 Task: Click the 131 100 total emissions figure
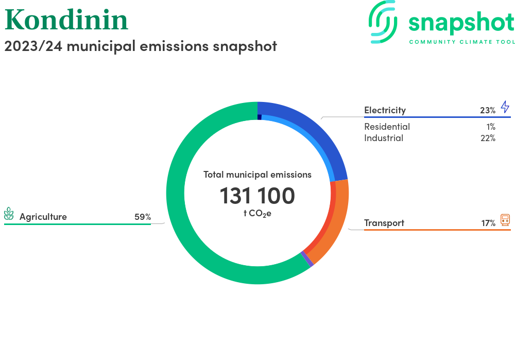[x=257, y=196]
